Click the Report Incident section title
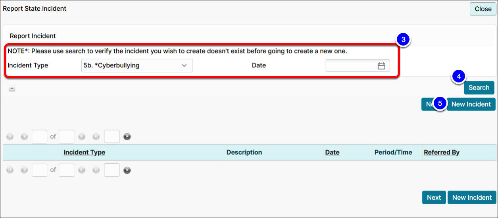The height and width of the screenshot is (218, 498). [33, 36]
